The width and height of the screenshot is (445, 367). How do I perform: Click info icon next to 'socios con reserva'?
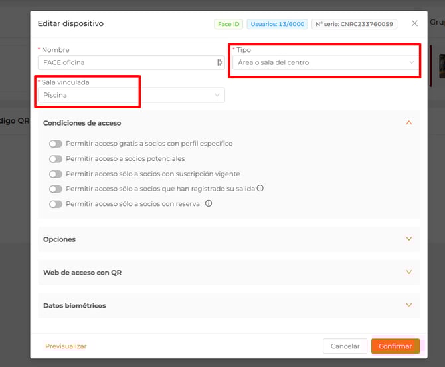tap(209, 204)
